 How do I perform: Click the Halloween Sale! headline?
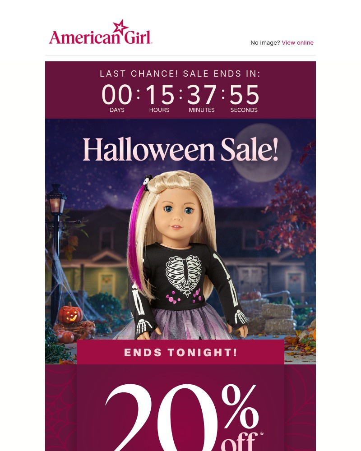coord(180,150)
